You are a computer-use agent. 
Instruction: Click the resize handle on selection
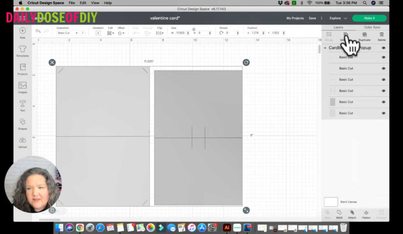[x=246, y=210]
